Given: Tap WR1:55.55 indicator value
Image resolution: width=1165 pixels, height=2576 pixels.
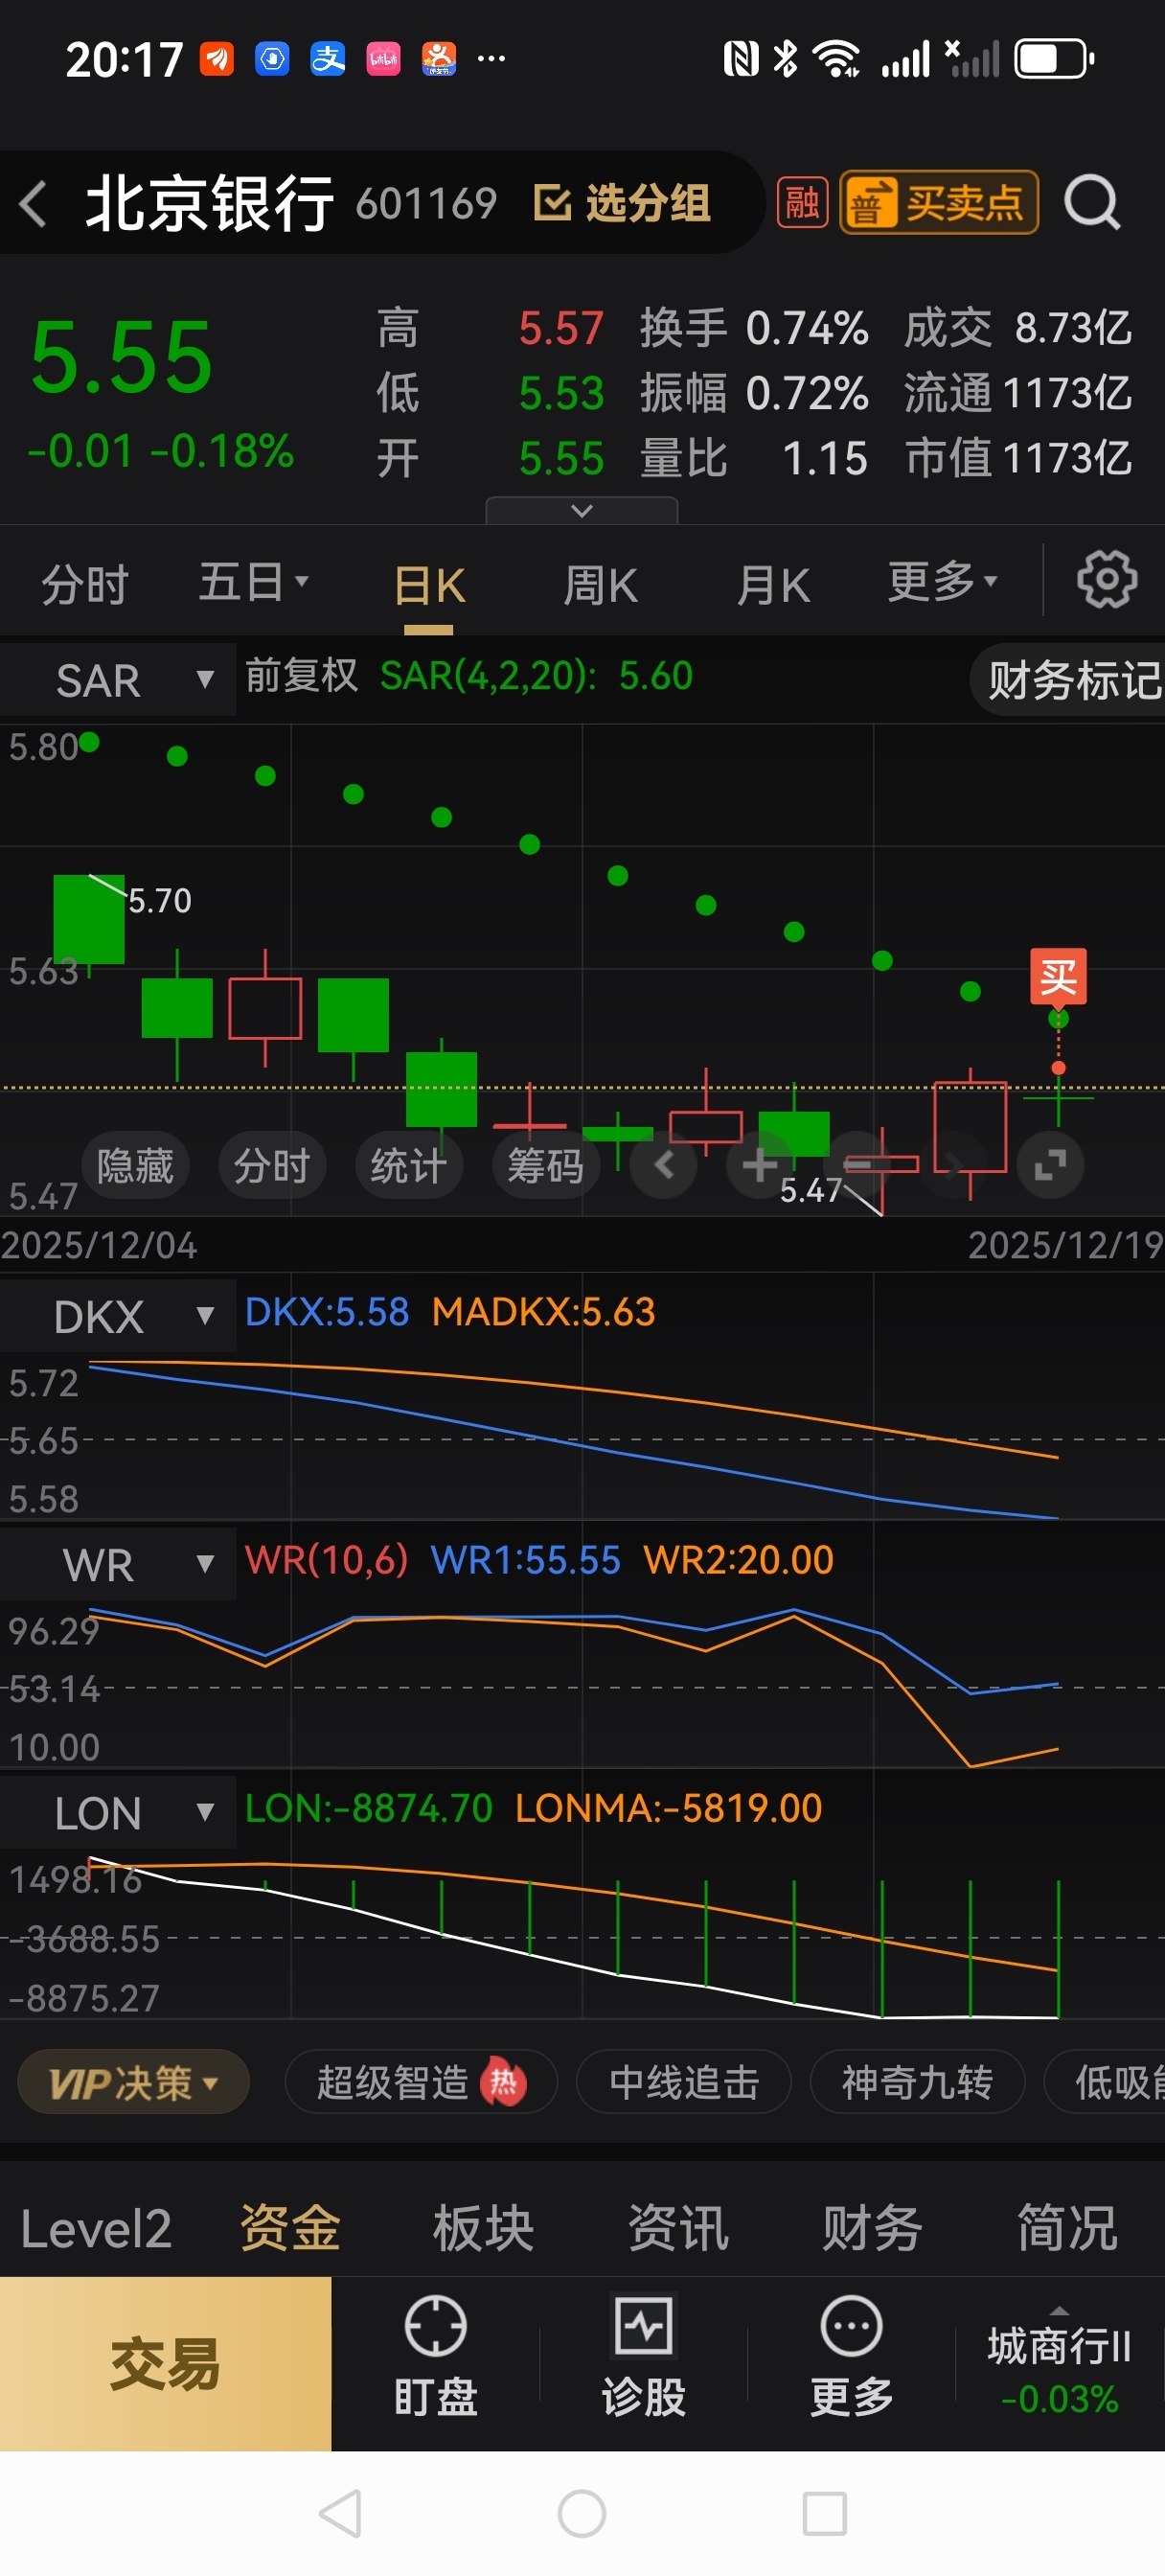Looking at the screenshot, I should tap(525, 1559).
